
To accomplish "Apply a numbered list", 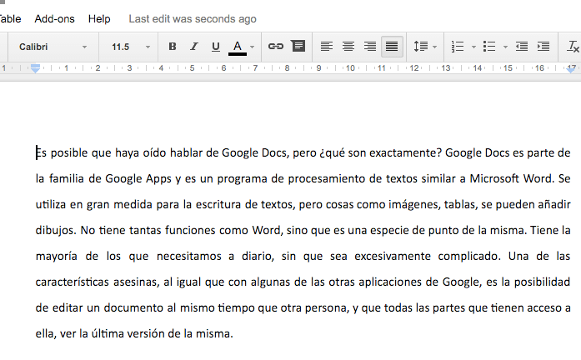I will click(458, 47).
